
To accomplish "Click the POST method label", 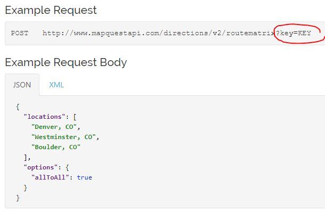I will tap(20, 33).
